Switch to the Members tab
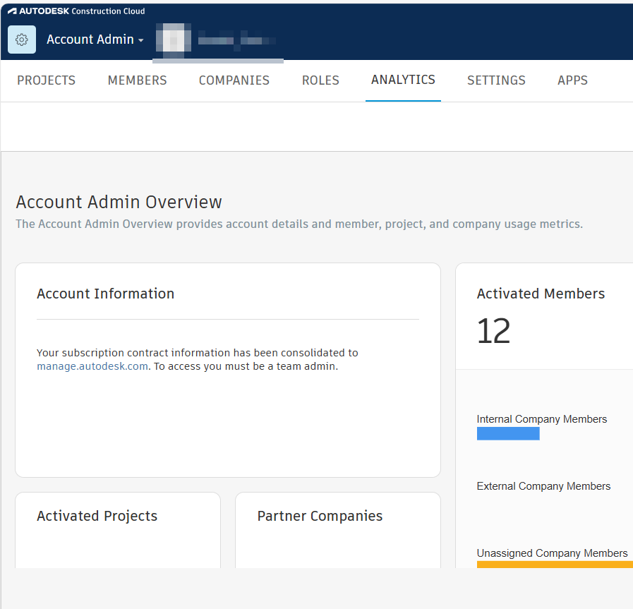 [138, 80]
